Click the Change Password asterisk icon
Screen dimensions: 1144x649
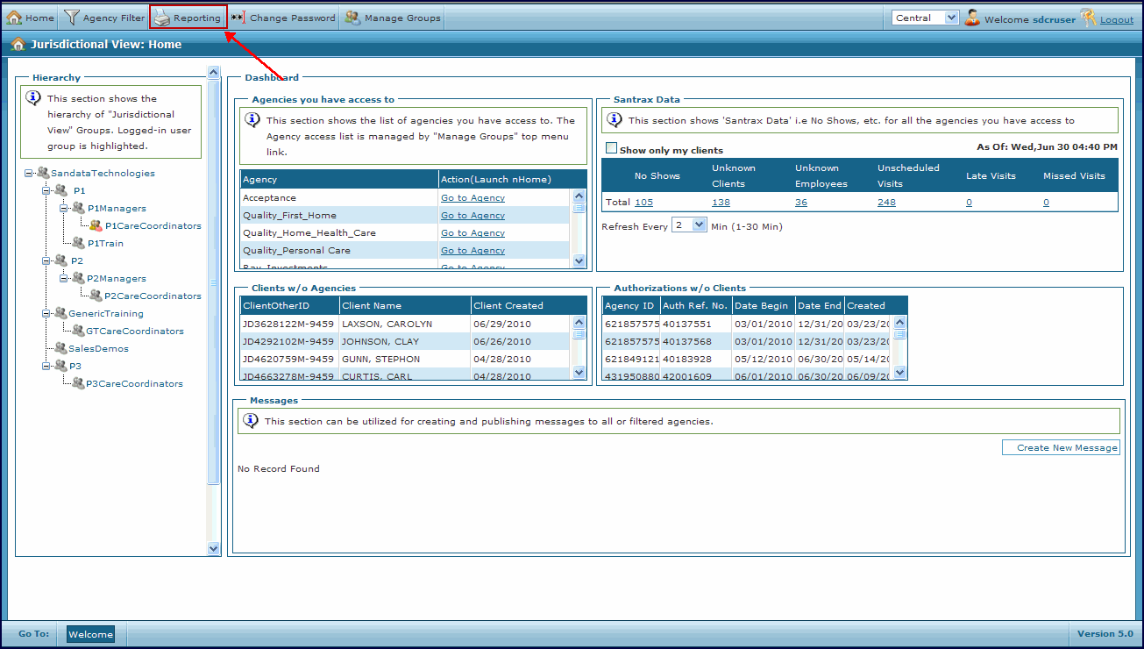tap(238, 18)
